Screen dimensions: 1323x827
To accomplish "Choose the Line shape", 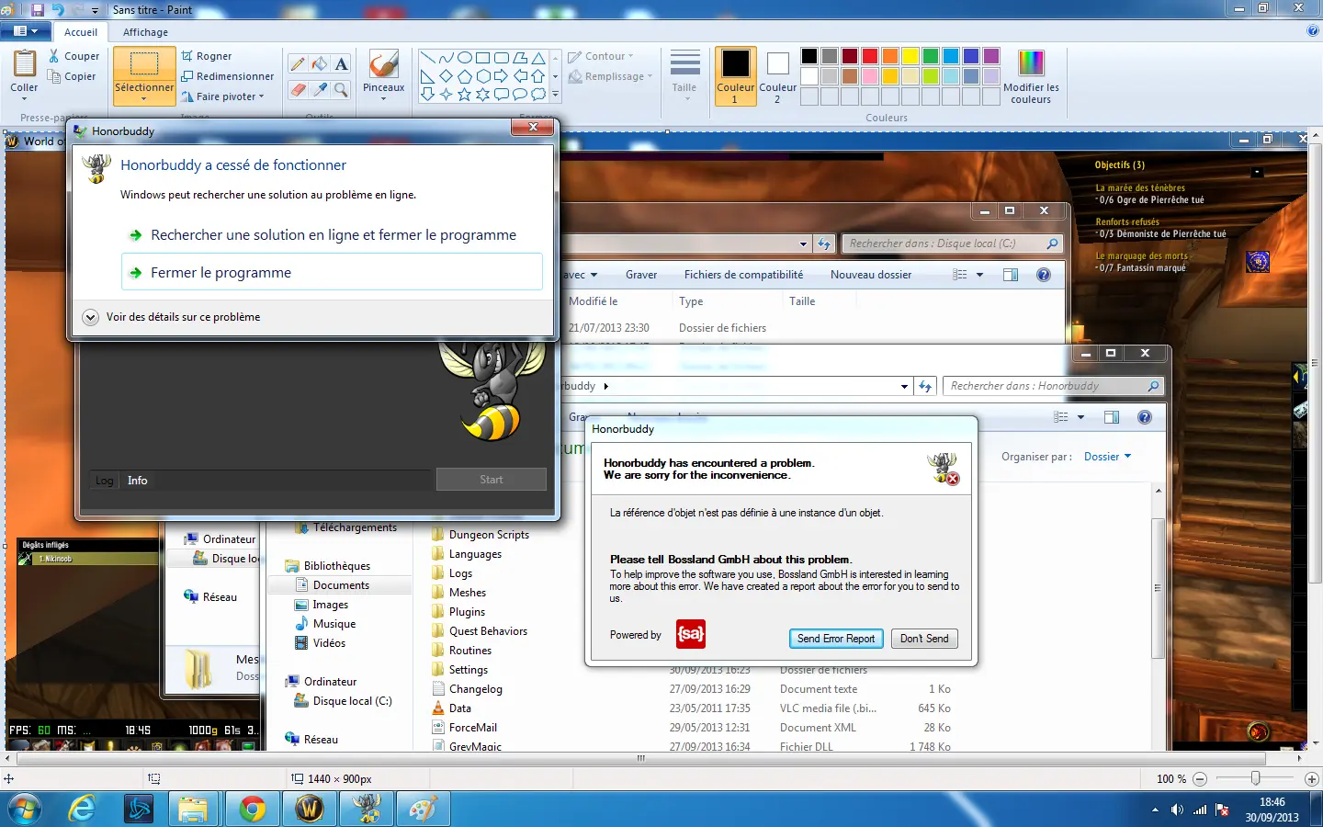I will tap(427, 58).
